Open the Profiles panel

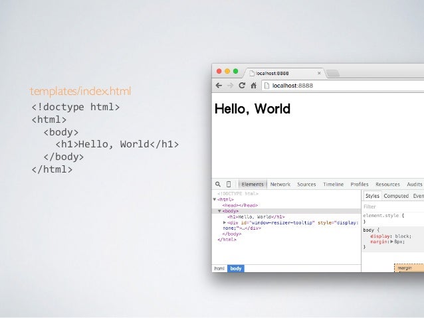pos(360,185)
